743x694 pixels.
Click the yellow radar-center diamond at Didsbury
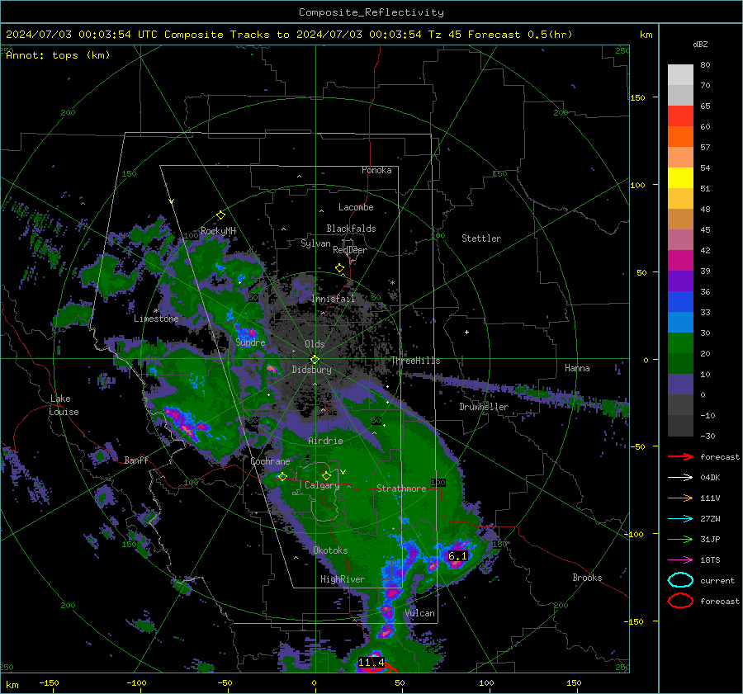coord(315,360)
